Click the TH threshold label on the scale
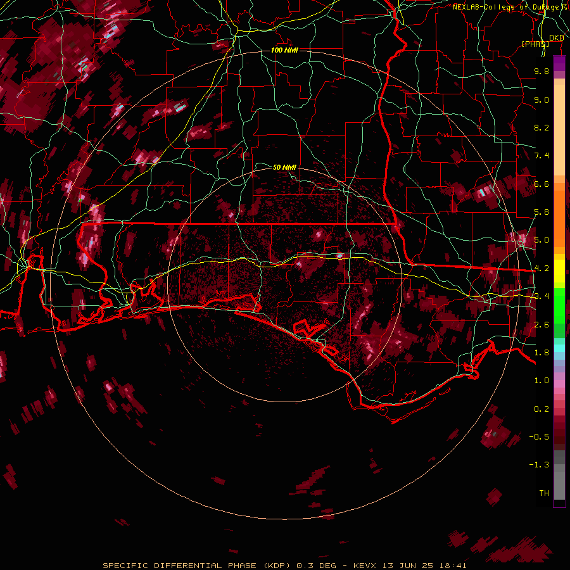Viewport: 570px width, 570px height. click(544, 493)
